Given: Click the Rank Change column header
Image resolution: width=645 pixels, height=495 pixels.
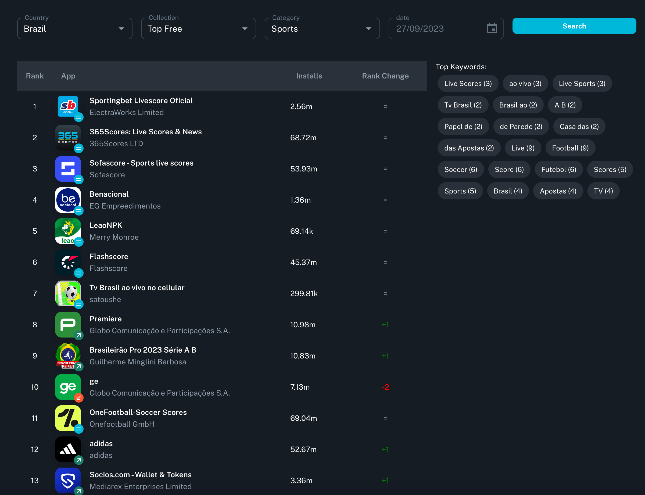Looking at the screenshot, I should point(385,76).
